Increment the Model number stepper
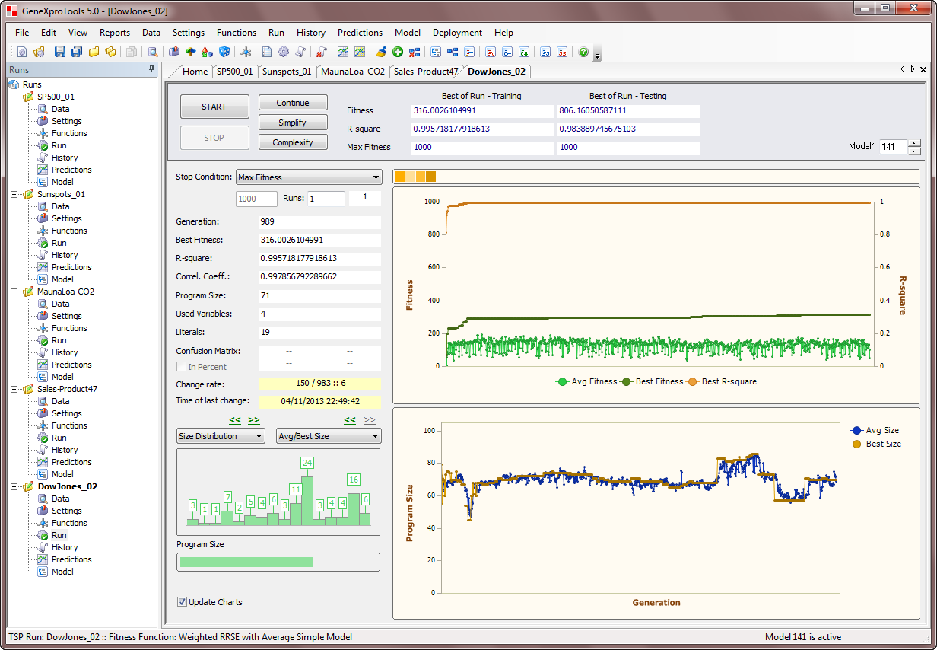Viewport: 937px width, 650px height. pos(914,143)
